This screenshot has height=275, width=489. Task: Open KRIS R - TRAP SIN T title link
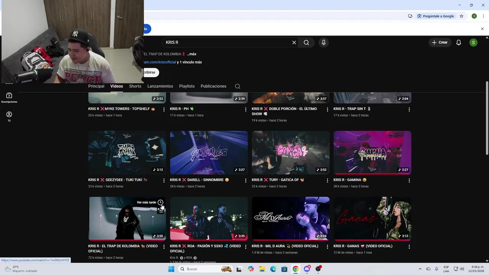click(352, 109)
